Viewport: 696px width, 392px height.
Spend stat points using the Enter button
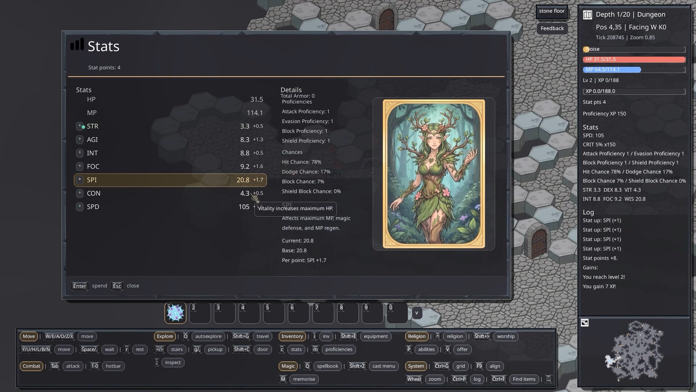tap(79, 286)
